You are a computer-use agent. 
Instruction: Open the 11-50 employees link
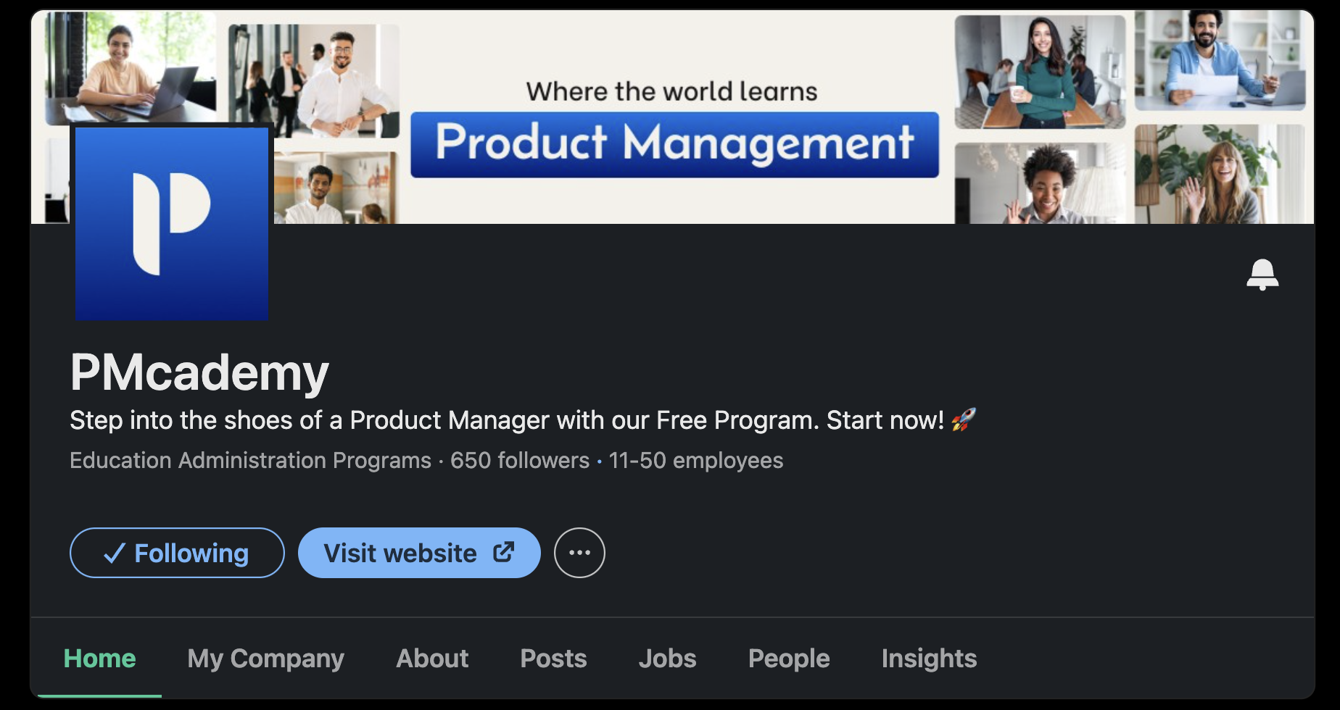click(x=696, y=461)
